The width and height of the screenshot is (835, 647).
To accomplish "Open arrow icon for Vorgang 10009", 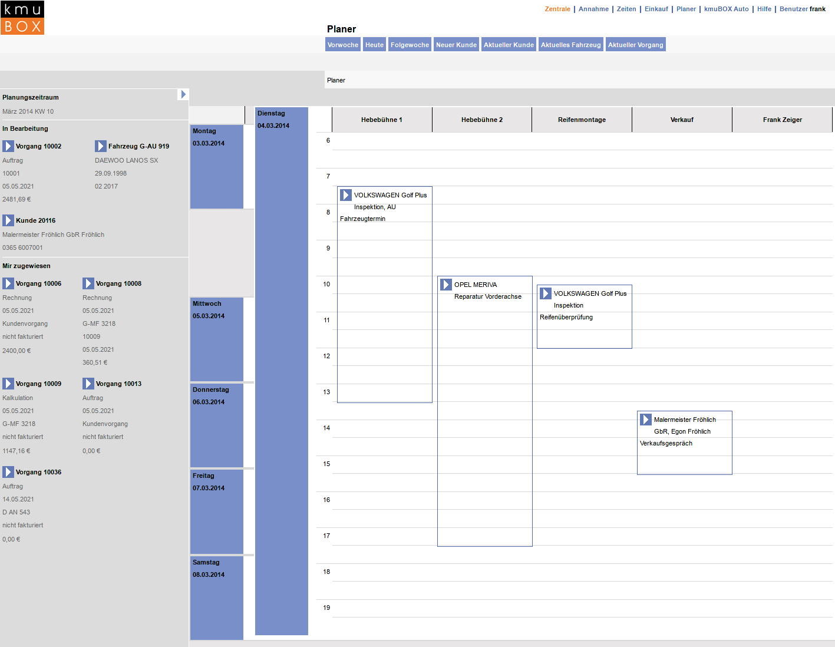I will 8,384.
